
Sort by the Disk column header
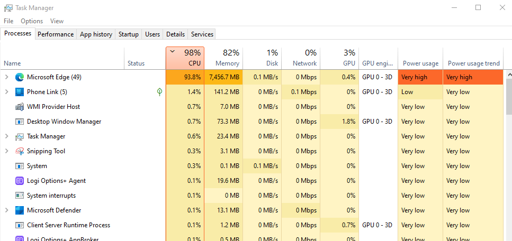[262, 58]
